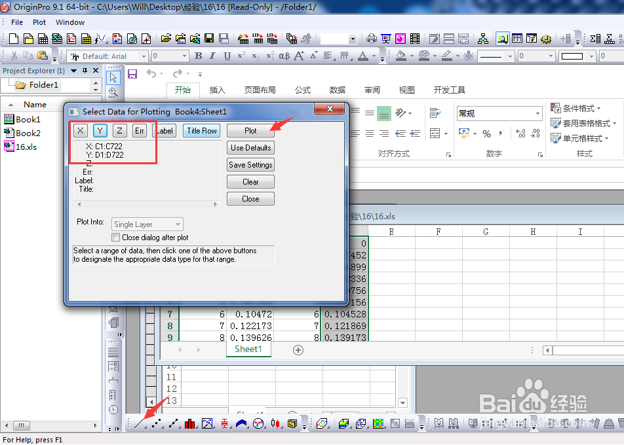This screenshot has width=624, height=445.
Task: Open the Default: Arial font dropdown
Action: 144,56
